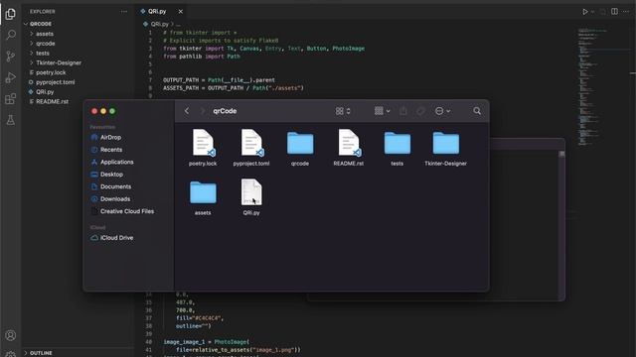636x357 pixels.
Task: Click the Finder tags icon
Action: pyautogui.click(x=420, y=111)
